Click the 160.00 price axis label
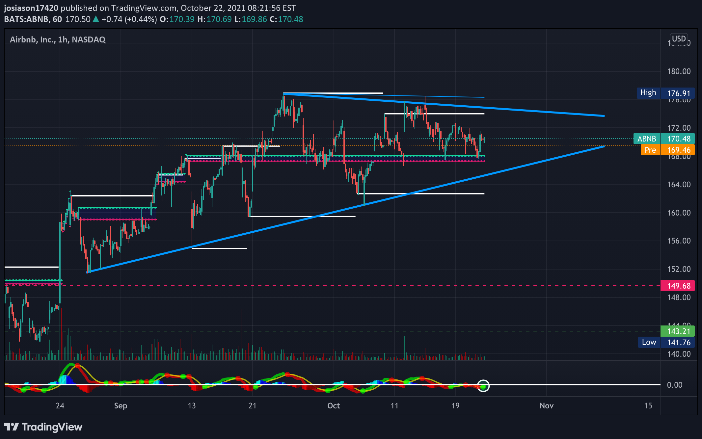The height and width of the screenshot is (439, 702). (x=679, y=213)
